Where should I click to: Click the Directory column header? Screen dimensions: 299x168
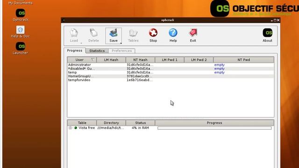[x=111, y=123]
